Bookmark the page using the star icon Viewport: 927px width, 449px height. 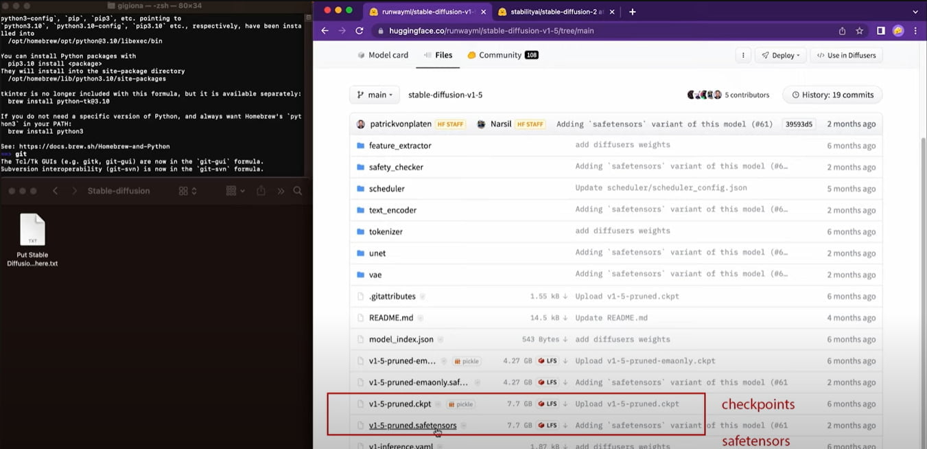[x=860, y=30]
